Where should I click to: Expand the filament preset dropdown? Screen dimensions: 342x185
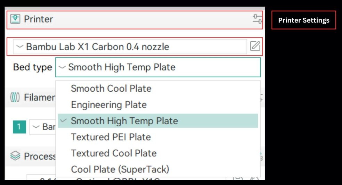coord(42,127)
